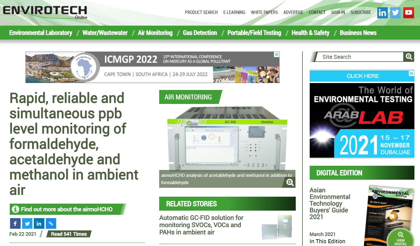The image size is (420, 246).
Task: Open the Envirotech Twitter page icon
Action: [x=395, y=13]
